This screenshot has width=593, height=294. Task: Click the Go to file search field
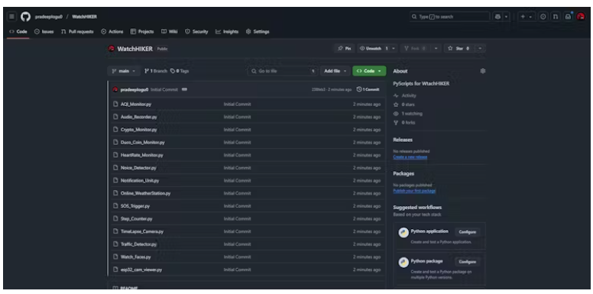282,71
